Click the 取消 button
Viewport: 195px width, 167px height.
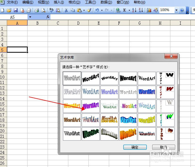pyautogui.click(x=164, y=147)
